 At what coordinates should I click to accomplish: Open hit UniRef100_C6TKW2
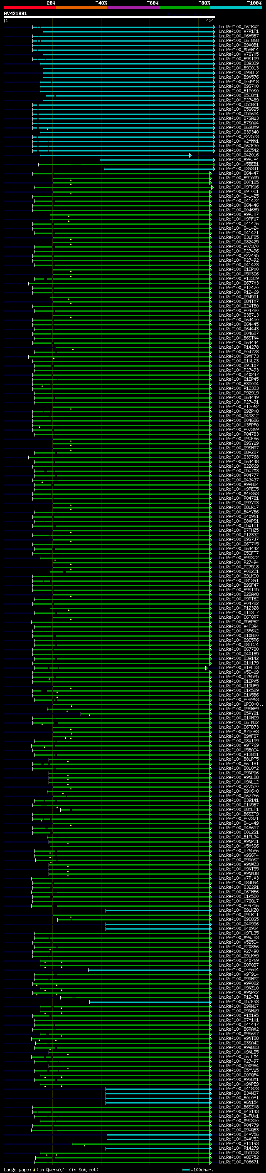(x=239, y=27)
